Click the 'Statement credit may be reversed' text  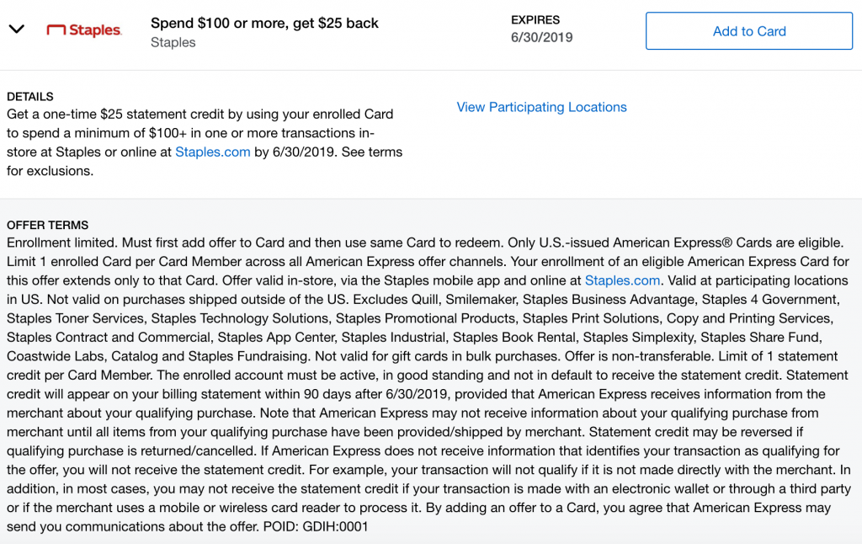692,432
